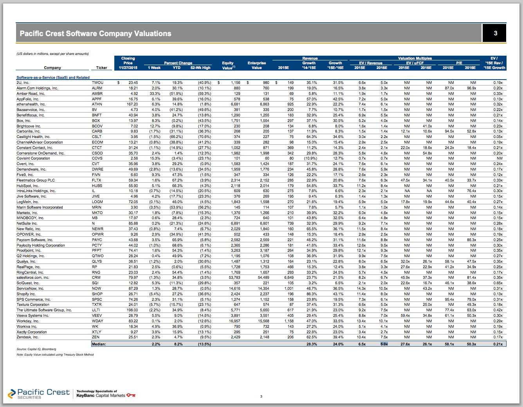The height and width of the screenshot is (407, 523).
Task: Click the 'Shopify Inc.' company name
Action: 26,294
